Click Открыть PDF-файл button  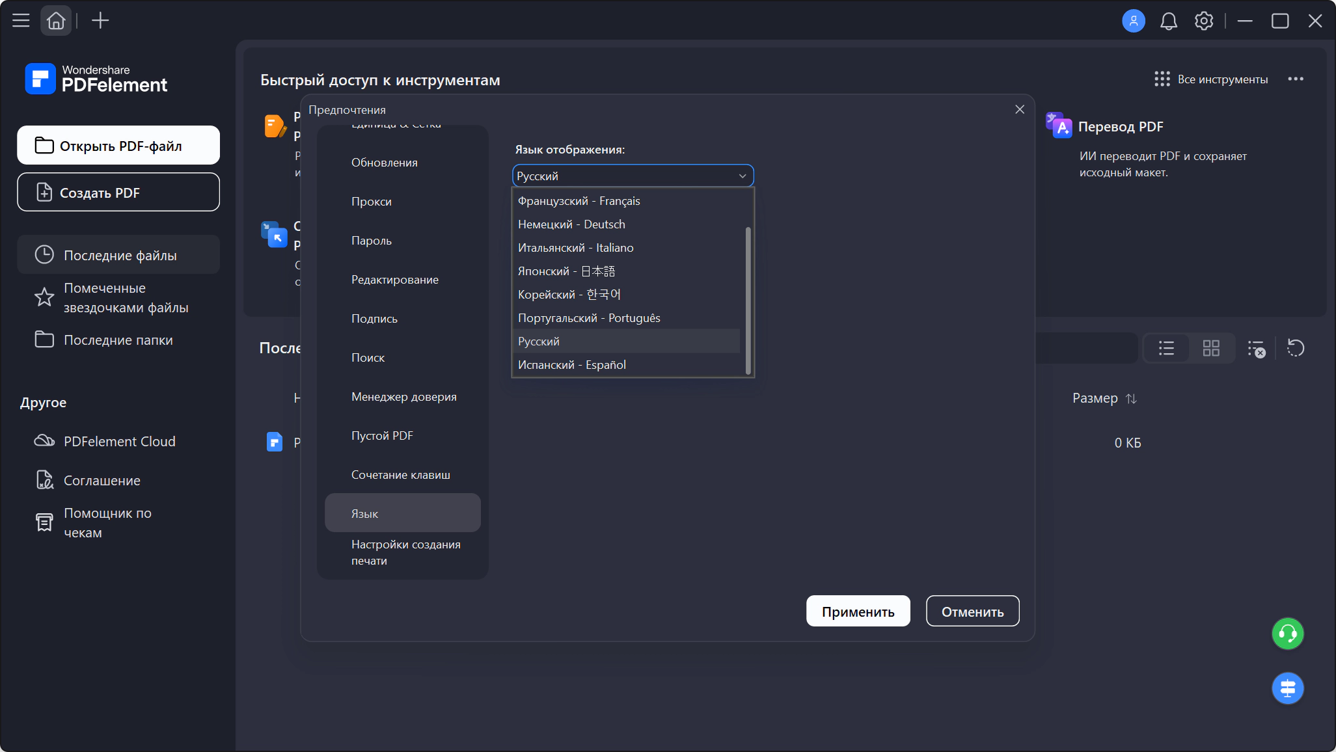point(118,145)
